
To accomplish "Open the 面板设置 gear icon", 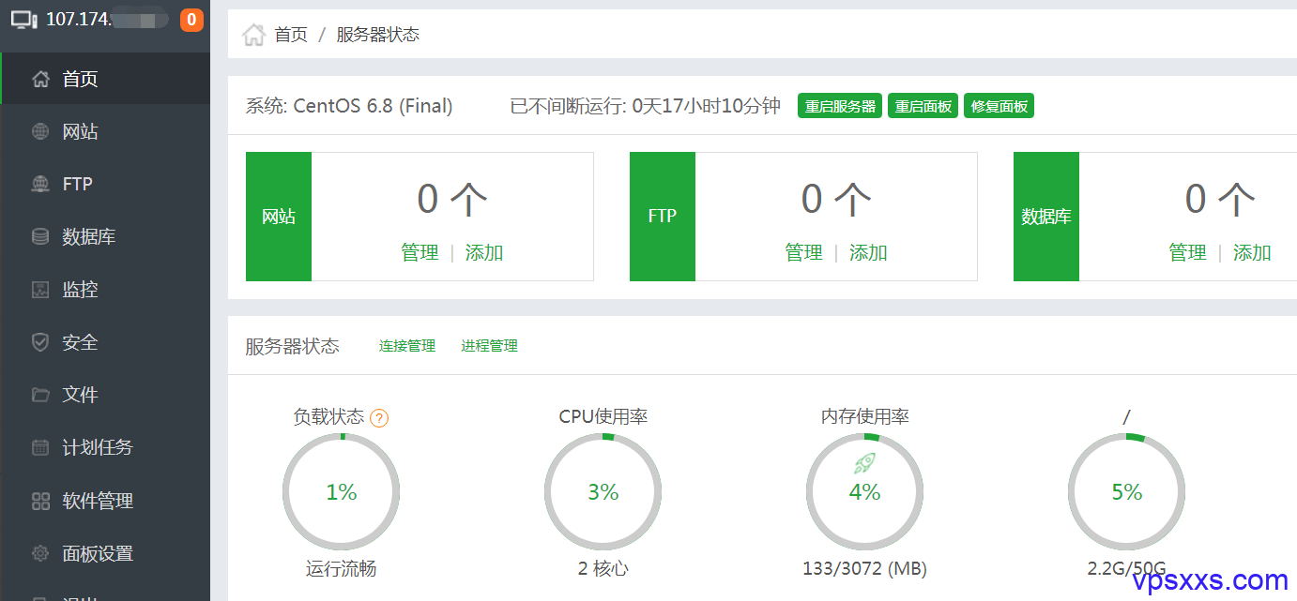I will click(x=40, y=553).
